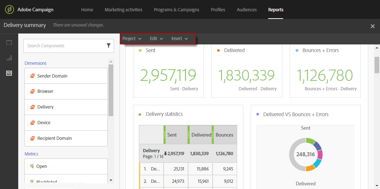380x189 pixels.
Task: Click the Adobe Campaign logo icon
Action: [9, 9]
